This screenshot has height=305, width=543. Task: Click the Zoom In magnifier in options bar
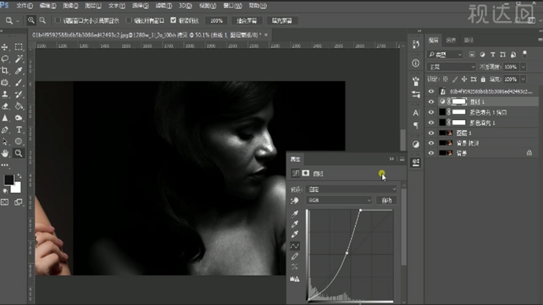(31, 20)
